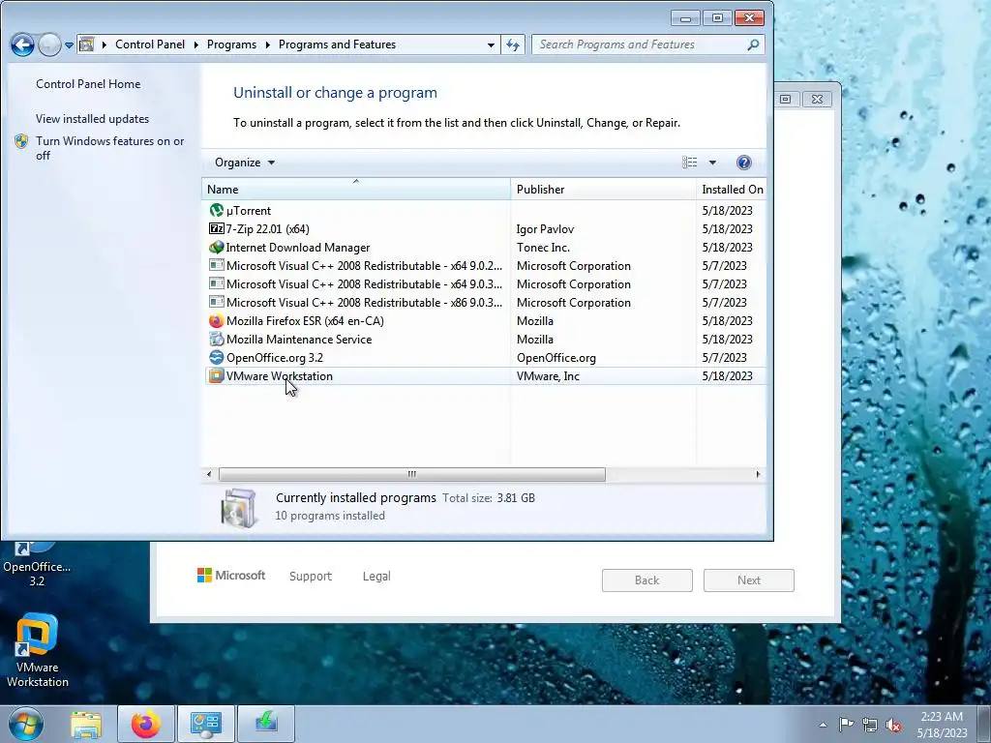Sort list by Installed On column
The width and height of the screenshot is (991, 743).
coord(732,189)
